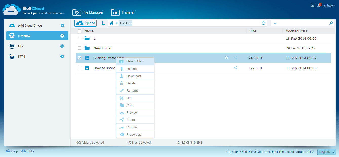Check the checkbox for folder '1'

point(79,38)
